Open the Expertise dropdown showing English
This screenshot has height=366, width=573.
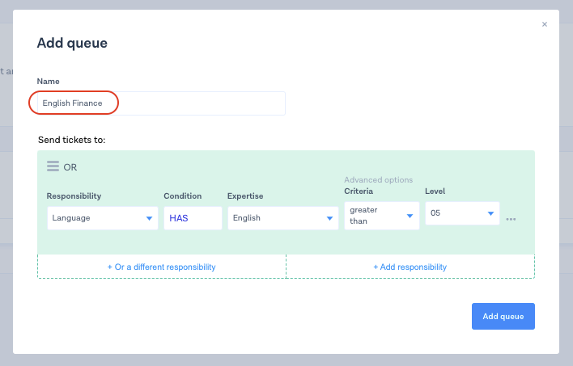pyautogui.click(x=282, y=218)
